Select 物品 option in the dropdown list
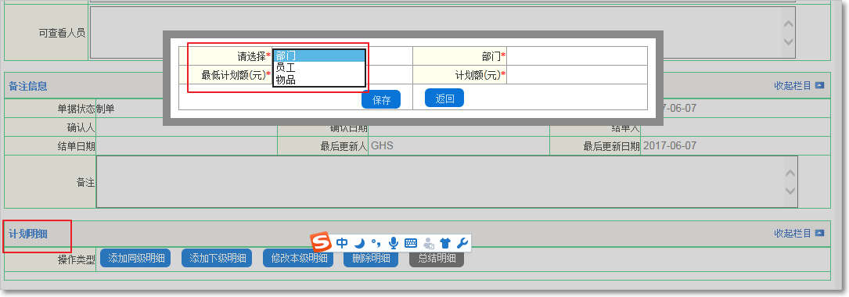This screenshot has width=849, height=297. click(319, 80)
